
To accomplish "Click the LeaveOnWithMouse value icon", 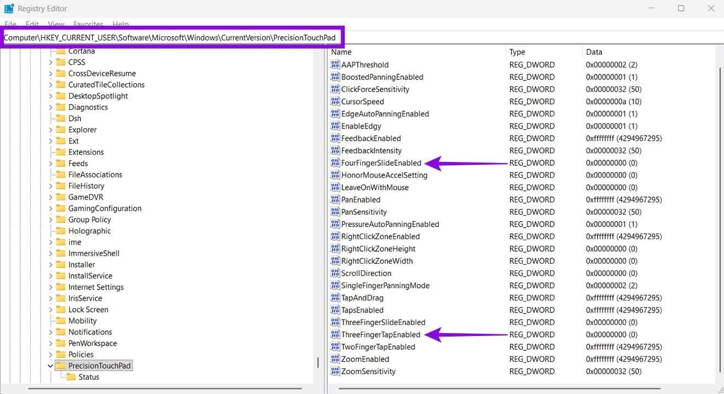I will point(335,187).
